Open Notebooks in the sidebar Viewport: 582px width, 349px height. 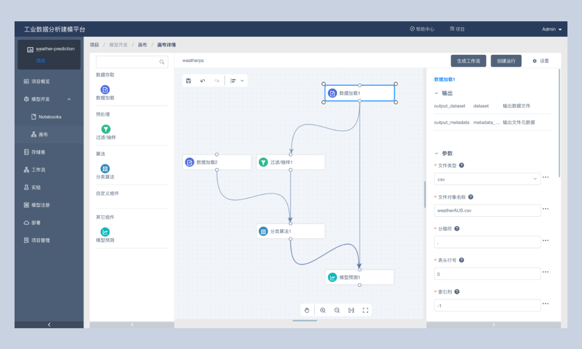tap(49, 117)
